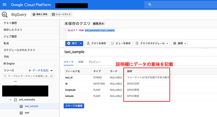Click クエリを保存 button
This screenshot has width=217, height=117.
click(x=96, y=43)
